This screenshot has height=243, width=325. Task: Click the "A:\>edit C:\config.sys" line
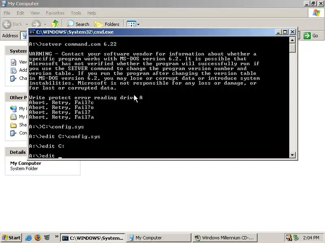pyautogui.click(x=65, y=136)
